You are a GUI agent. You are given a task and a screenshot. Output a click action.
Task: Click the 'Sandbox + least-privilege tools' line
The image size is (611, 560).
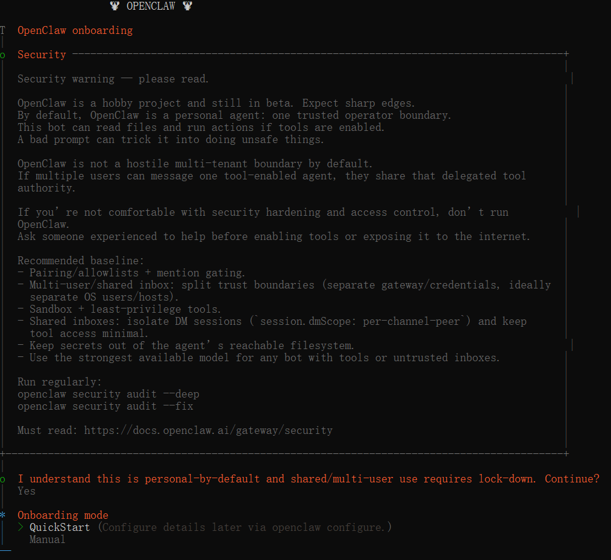point(119,309)
